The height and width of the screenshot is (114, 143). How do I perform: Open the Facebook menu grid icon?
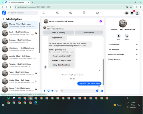[x=126, y=13]
